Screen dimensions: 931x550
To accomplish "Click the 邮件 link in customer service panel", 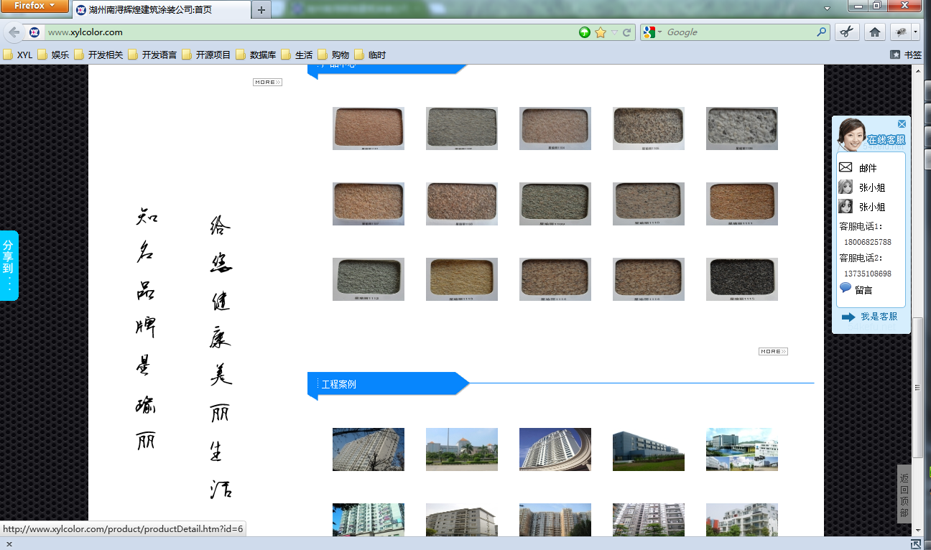I will (x=868, y=168).
